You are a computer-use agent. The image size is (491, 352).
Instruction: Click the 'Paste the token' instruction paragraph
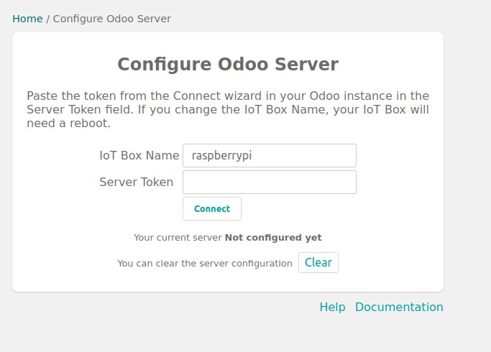(228, 109)
